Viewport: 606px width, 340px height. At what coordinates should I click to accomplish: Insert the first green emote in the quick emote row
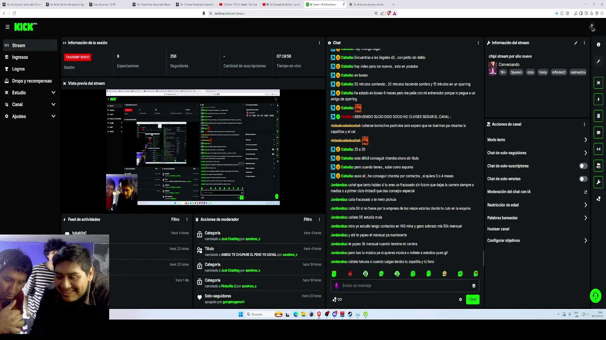coord(334,274)
